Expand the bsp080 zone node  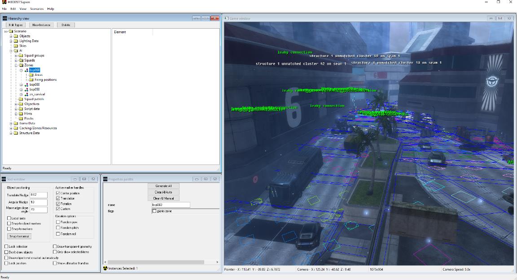tap(21, 85)
